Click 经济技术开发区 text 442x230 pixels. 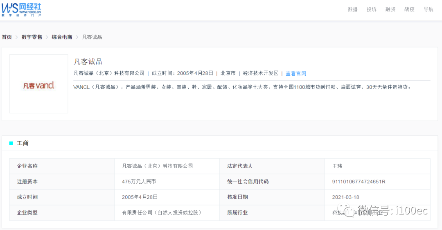(260, 73)
